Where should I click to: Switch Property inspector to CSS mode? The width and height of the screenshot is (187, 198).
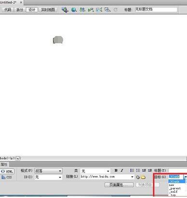click(7, 177)
